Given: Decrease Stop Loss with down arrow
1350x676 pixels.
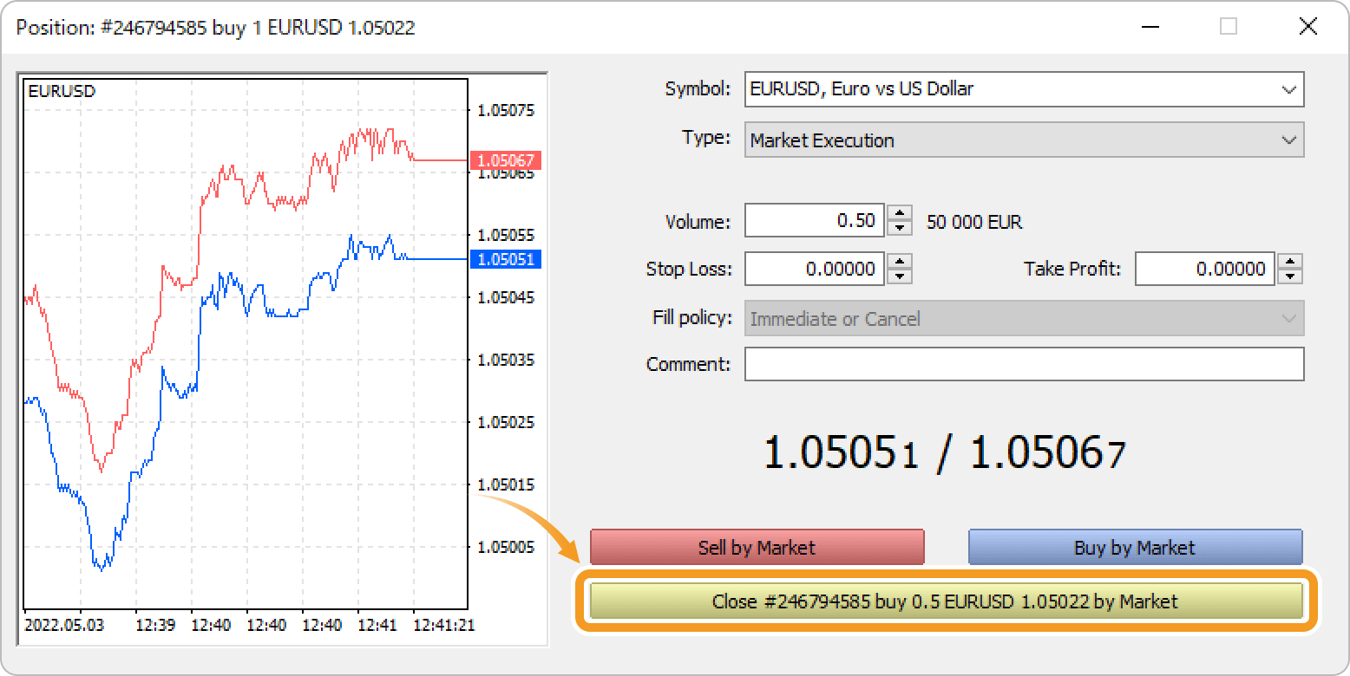Looking at the screenshot, I should click(x=901, y=276).
